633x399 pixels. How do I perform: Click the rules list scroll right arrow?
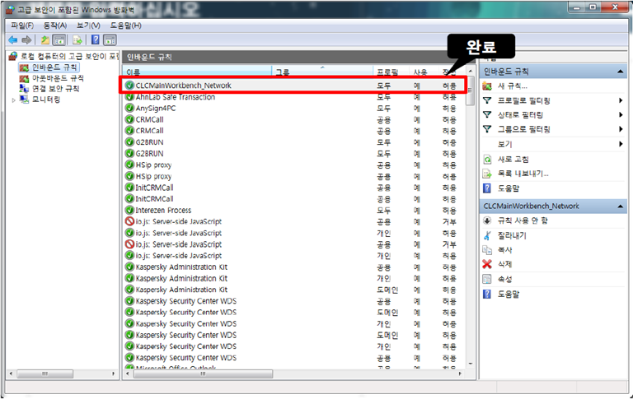point(460,374)
